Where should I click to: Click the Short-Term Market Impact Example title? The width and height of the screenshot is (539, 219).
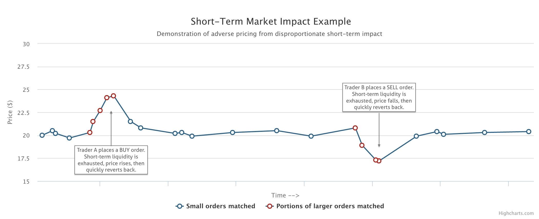[x=271, y=22]
